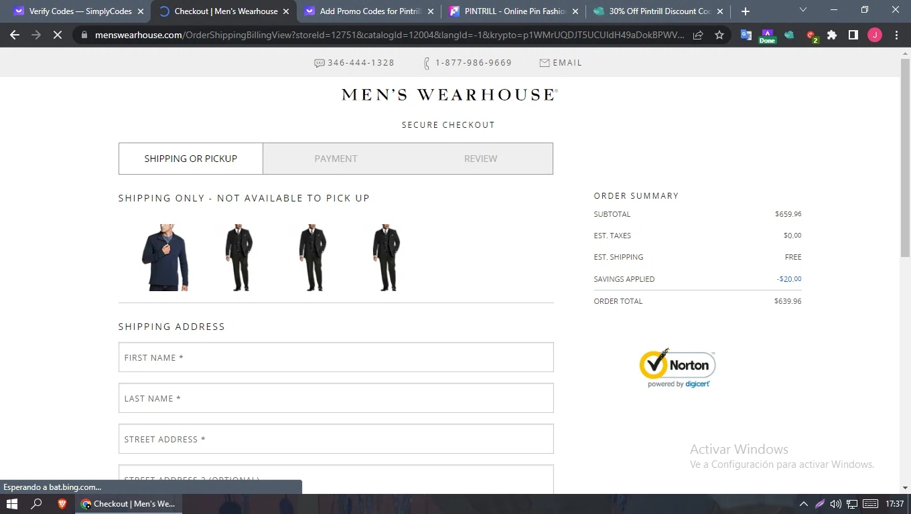
Task: Switch to 30% Off Pintrill Discount tab
Action: tap(659, 11)
